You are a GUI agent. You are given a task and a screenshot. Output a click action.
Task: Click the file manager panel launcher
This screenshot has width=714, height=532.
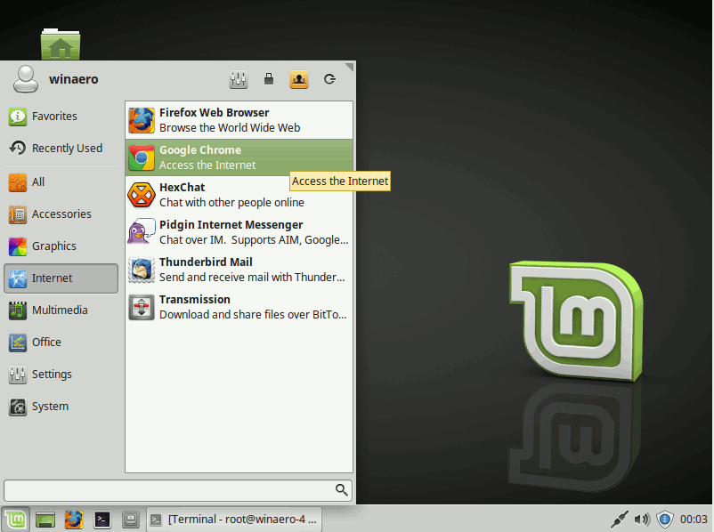[x=131, y=520]
